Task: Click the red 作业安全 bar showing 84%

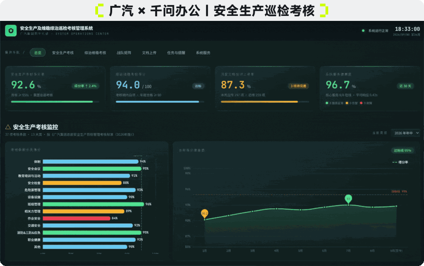Action: coord(77,218)
